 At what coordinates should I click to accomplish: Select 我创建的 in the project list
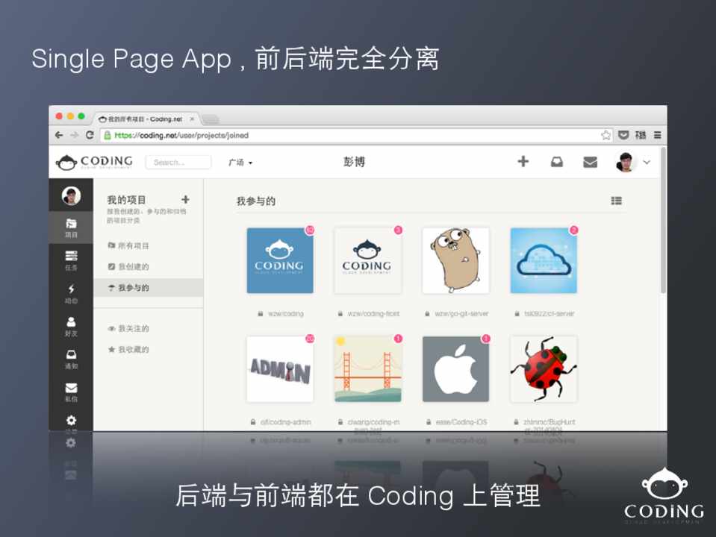133,266
